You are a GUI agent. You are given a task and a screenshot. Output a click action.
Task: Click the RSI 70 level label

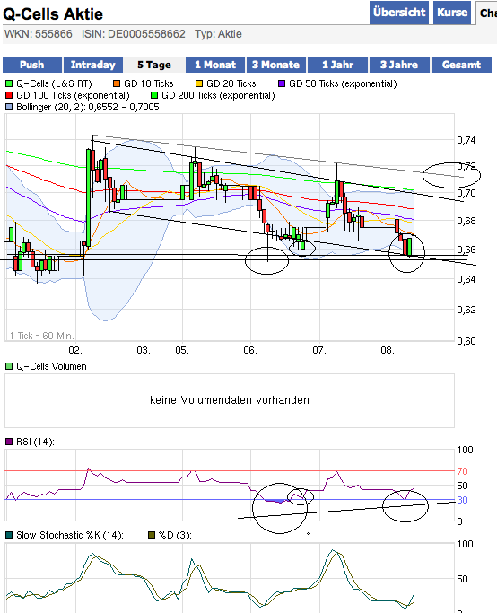[462, 471]
